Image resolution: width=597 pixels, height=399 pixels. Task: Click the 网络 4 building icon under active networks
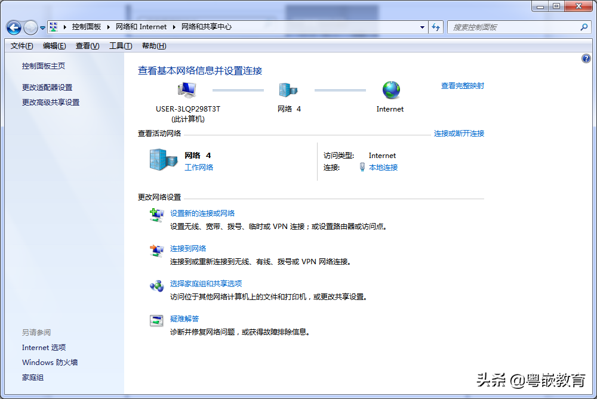164,160
